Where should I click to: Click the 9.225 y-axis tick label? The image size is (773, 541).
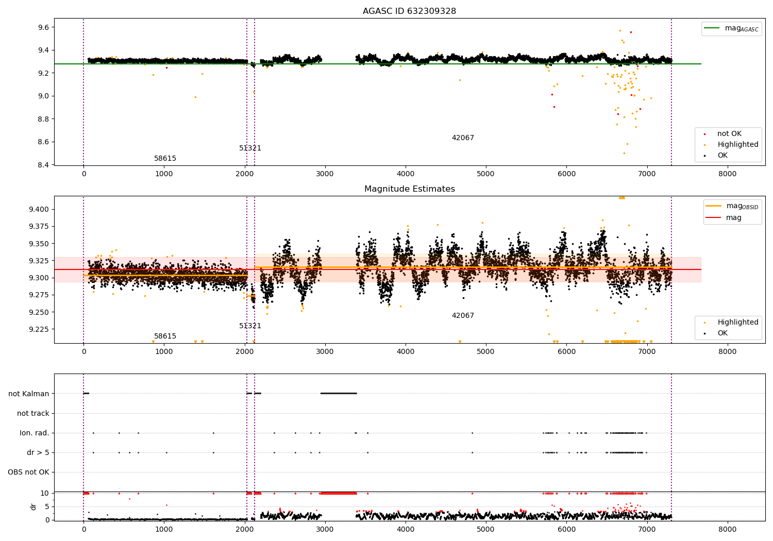(x=40, y=330)
